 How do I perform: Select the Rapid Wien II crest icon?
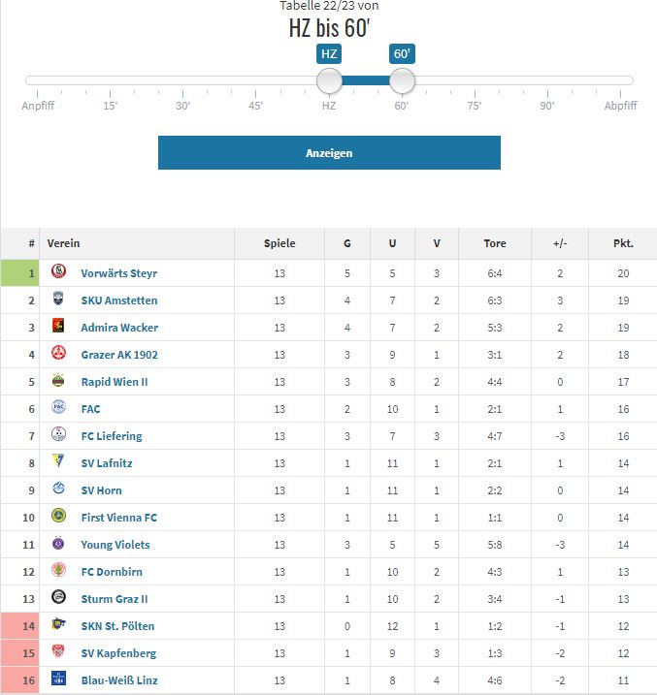(x=58, y=380)
